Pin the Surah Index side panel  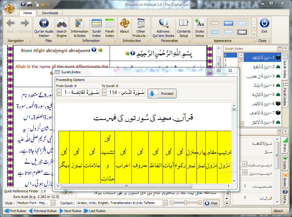point(286,49)
